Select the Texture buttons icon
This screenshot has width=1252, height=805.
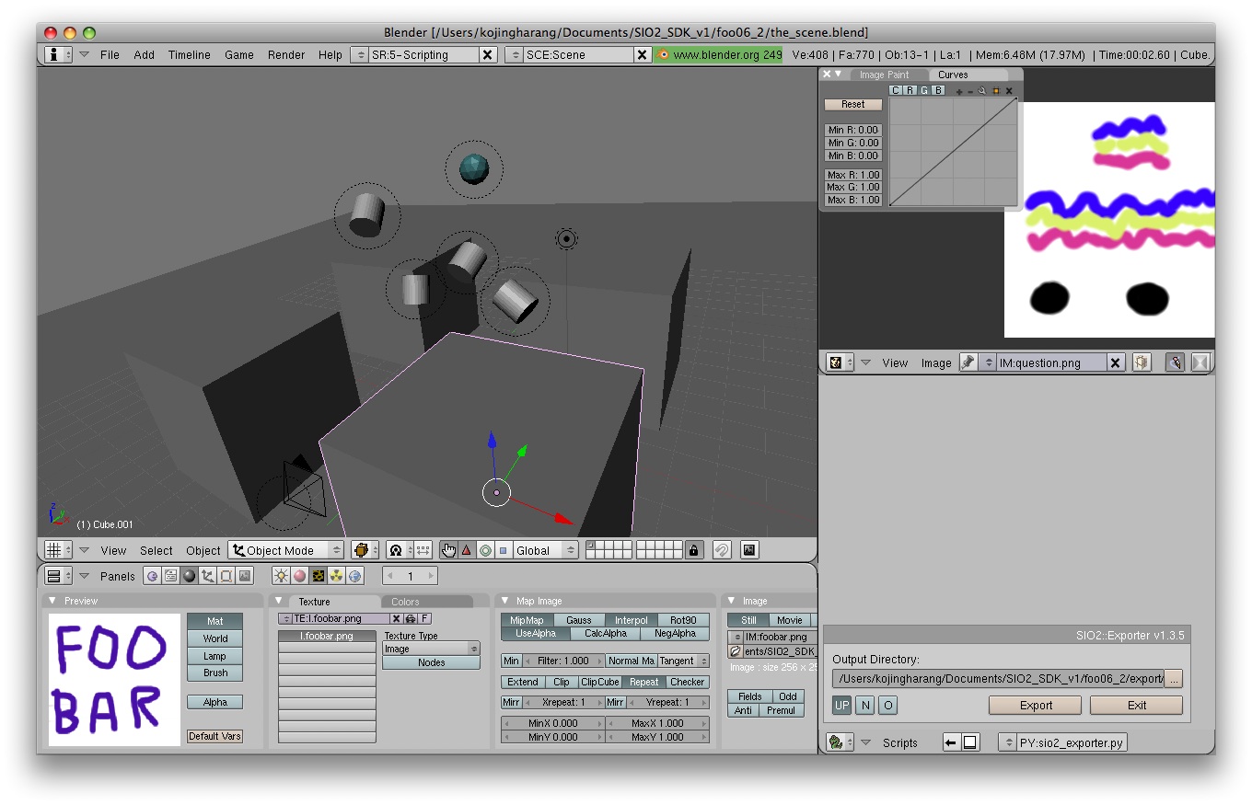click(x=318, y=576)
